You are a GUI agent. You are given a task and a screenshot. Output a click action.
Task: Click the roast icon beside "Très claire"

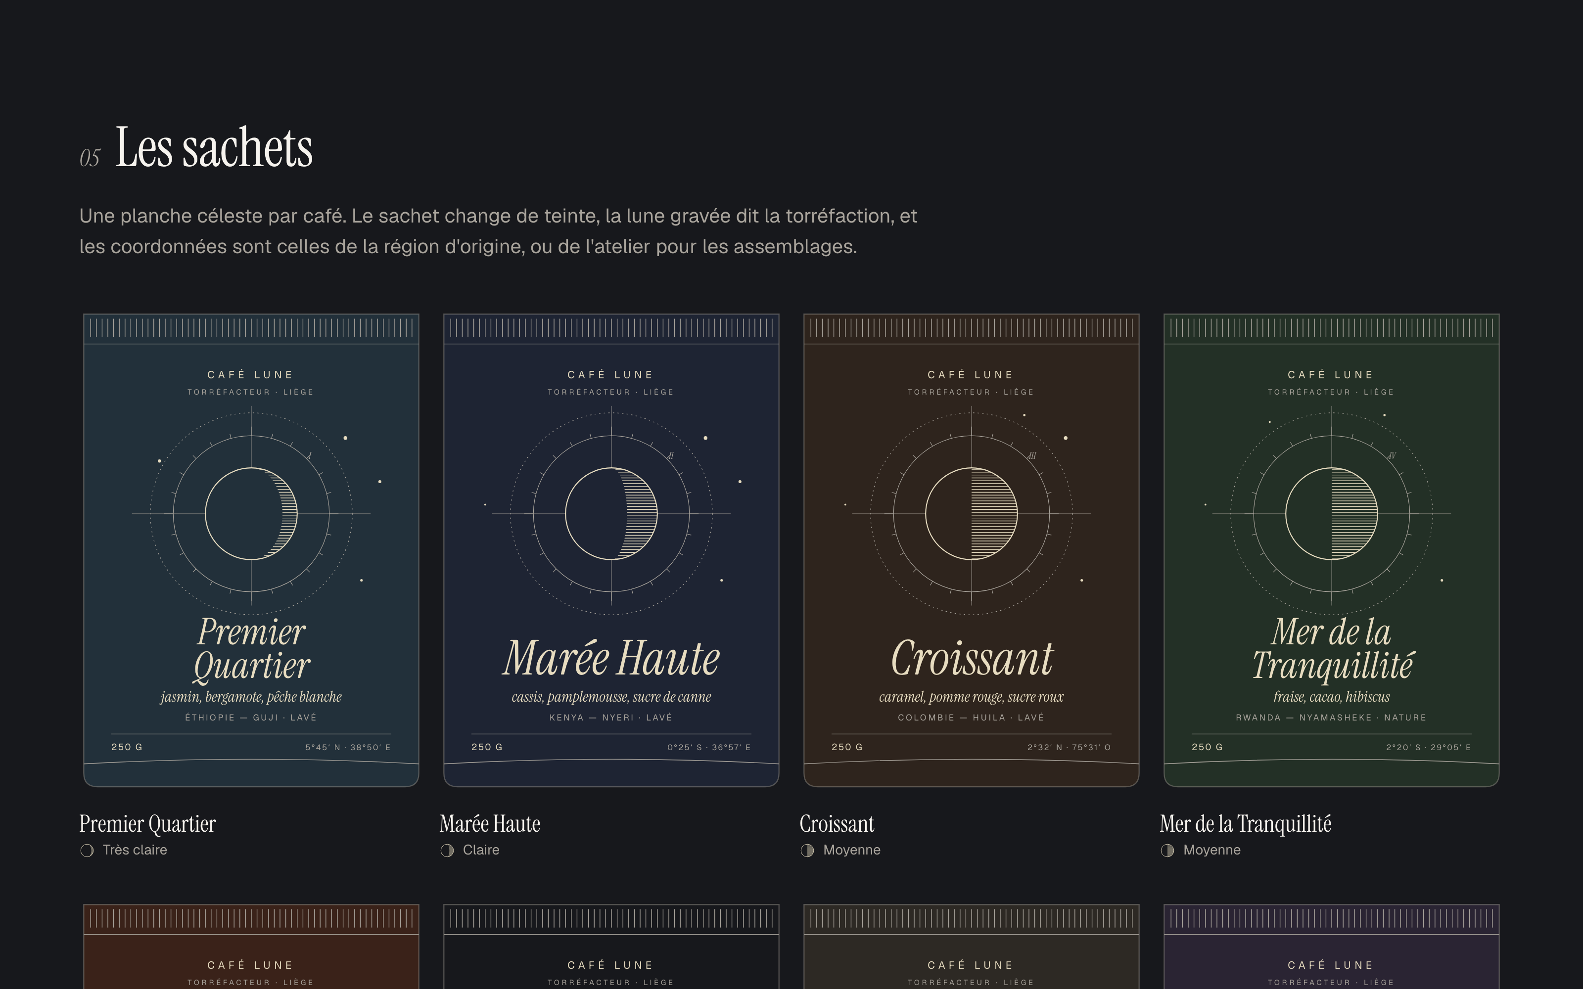(x=87, y=851)
